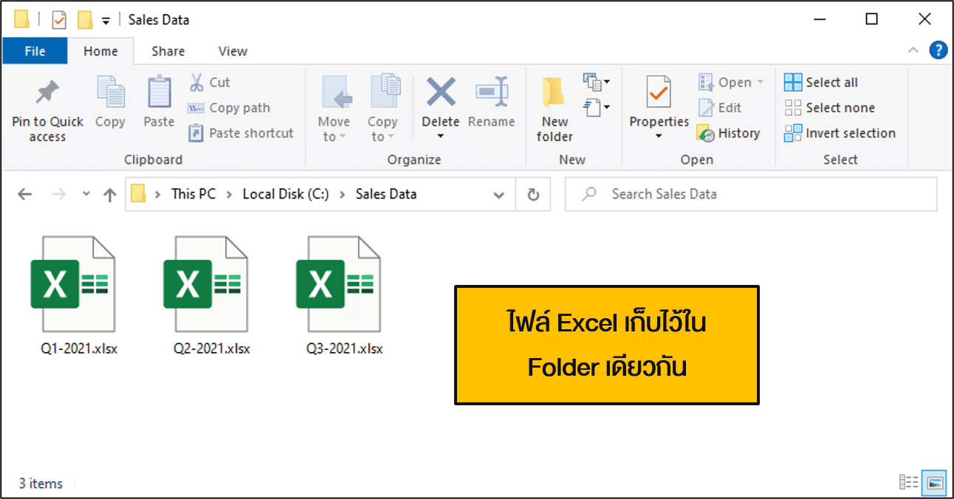Navigate to This PC via breadcrumb

tap(193, 193)
